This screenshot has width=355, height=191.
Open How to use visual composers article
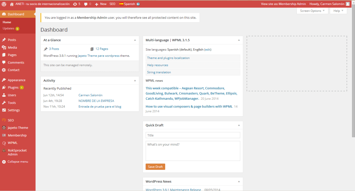click(189, 106)
